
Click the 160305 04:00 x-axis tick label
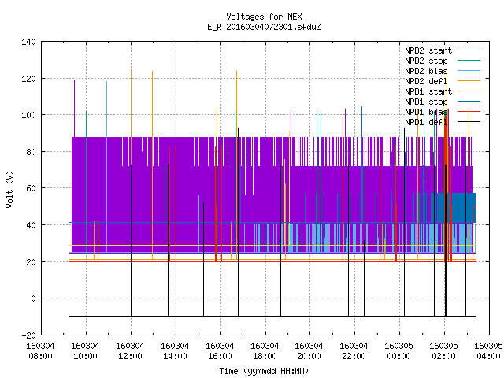[x=488, y=351]
